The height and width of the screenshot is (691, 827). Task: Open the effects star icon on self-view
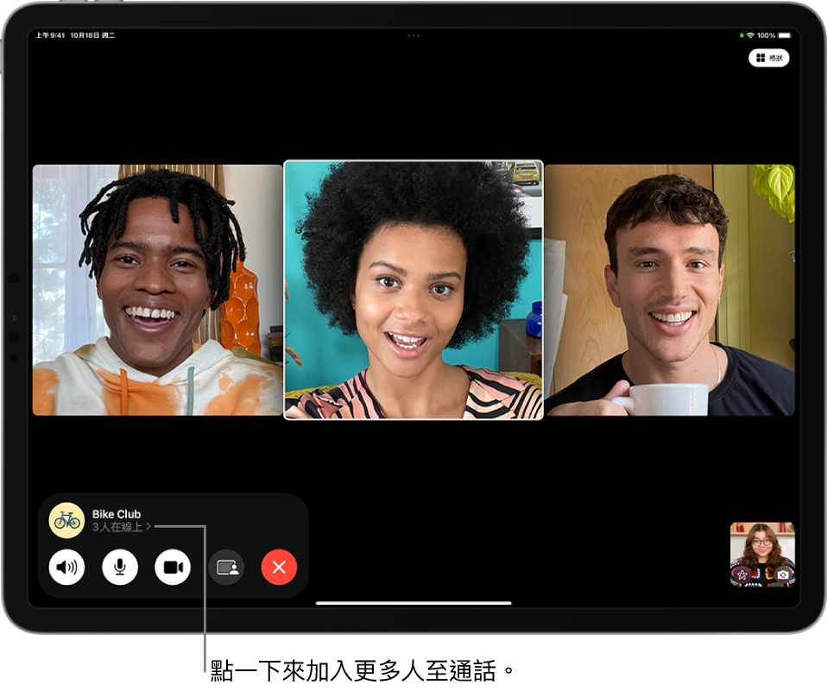click(x=742, y=575)
